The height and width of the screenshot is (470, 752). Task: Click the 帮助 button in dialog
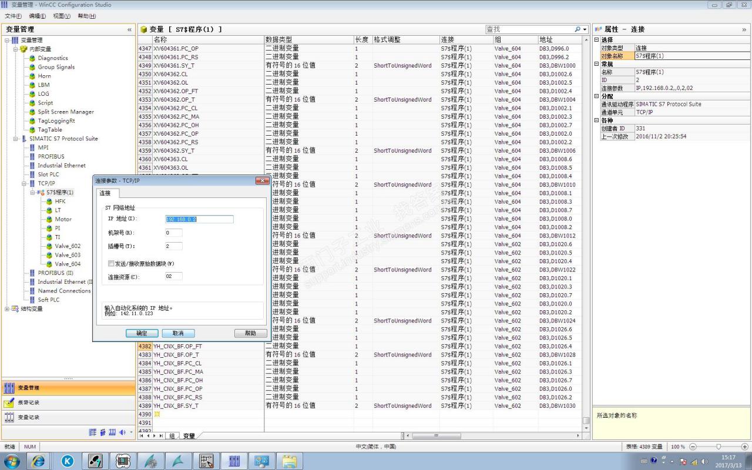[251, 333]
